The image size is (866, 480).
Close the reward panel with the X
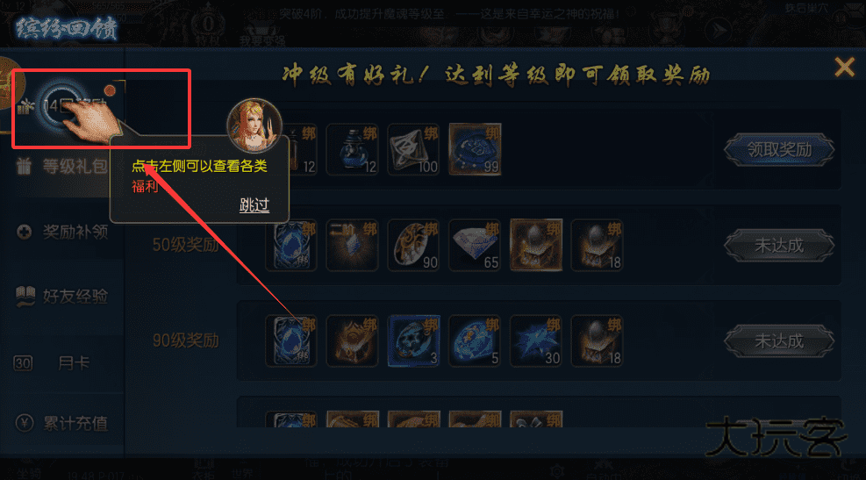[x=844, y=67]
